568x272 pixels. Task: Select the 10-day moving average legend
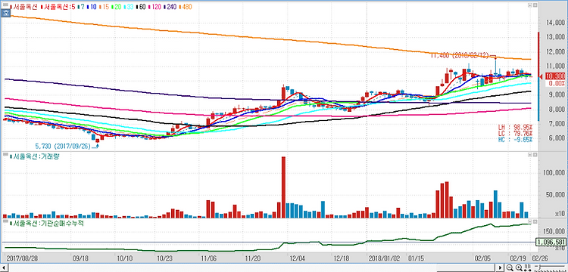pos(92,7)
